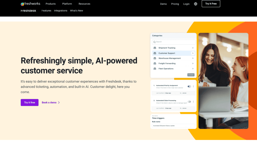Click the Automated Priority Assignment title

167,86
